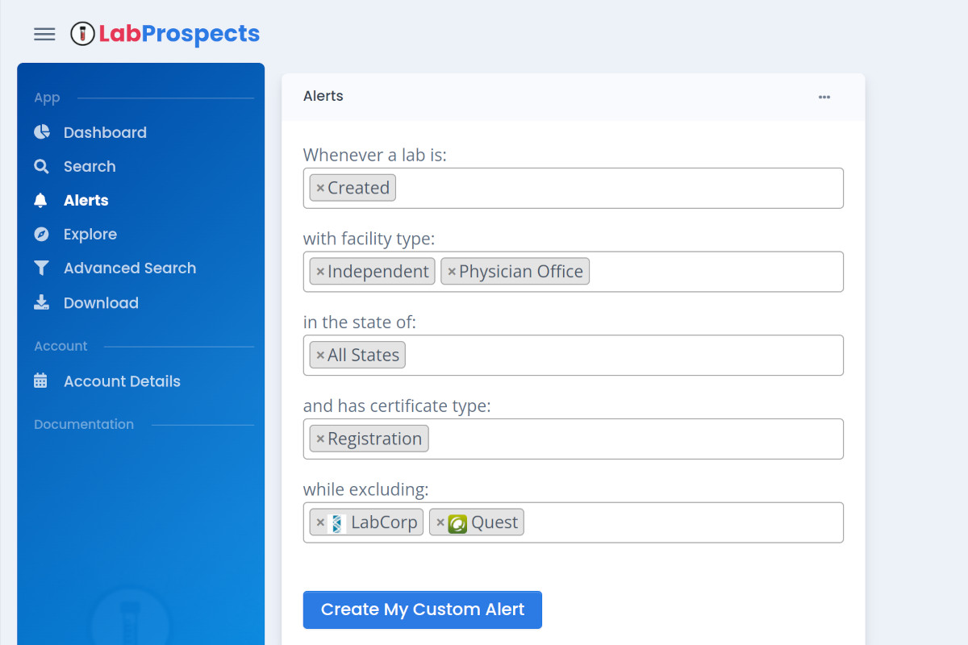Click the Explore compass icon

click(41, 234)
